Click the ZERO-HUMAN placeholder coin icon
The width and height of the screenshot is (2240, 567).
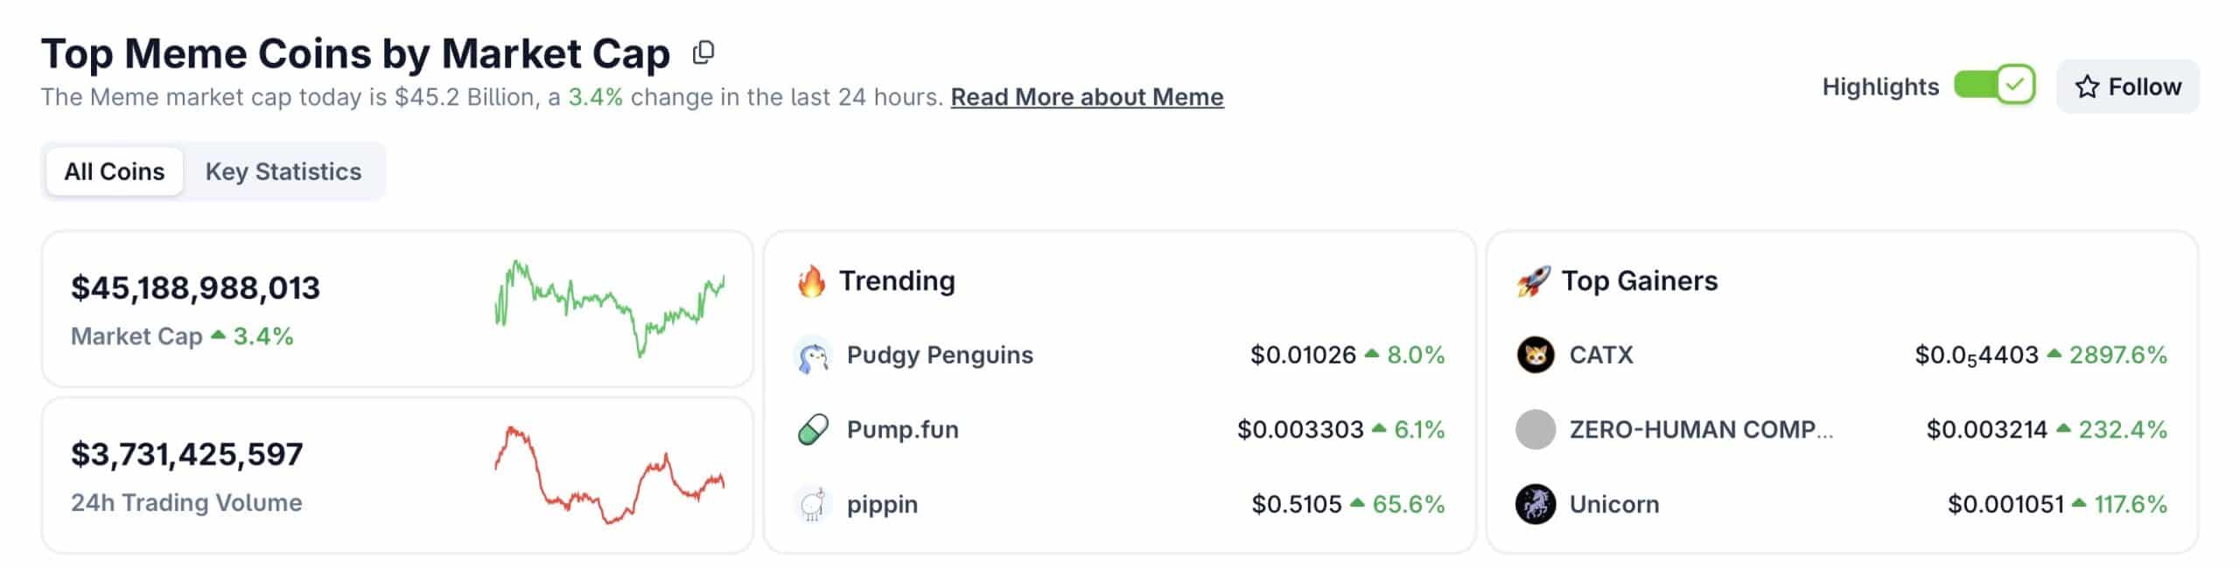tap(1533, 429)
